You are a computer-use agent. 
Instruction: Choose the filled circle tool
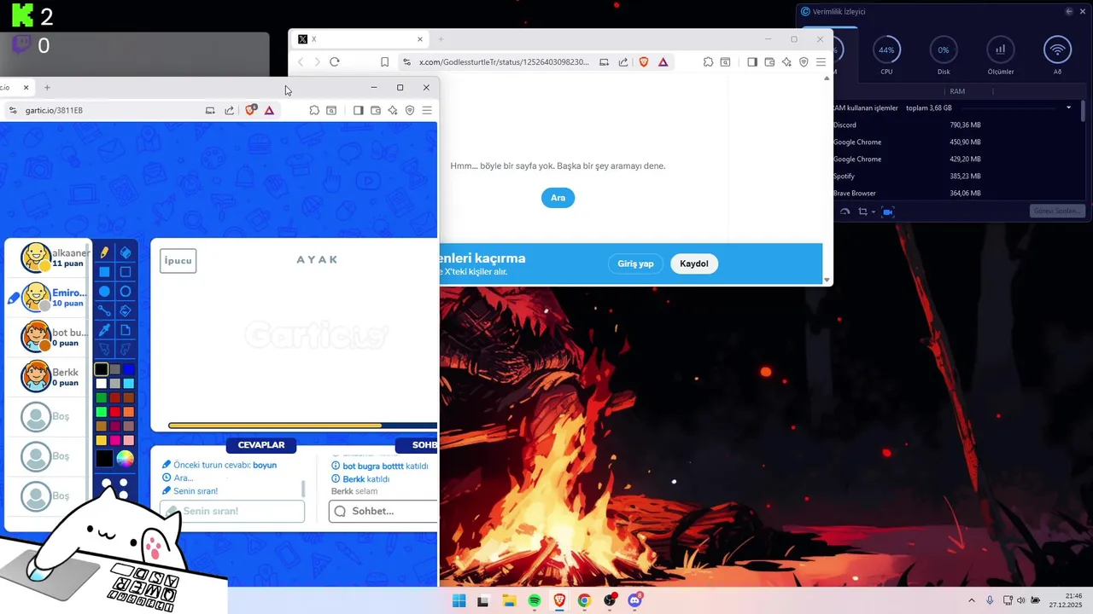click(104, 292)
